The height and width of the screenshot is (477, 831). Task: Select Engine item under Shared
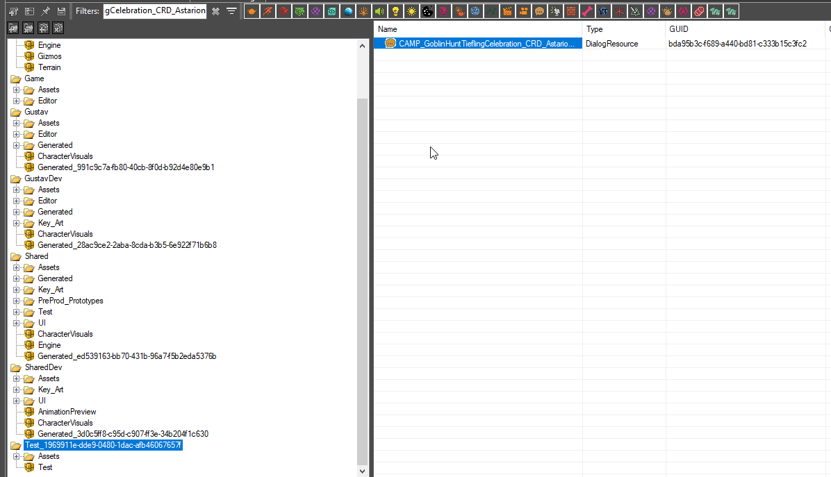click(49, 345)
